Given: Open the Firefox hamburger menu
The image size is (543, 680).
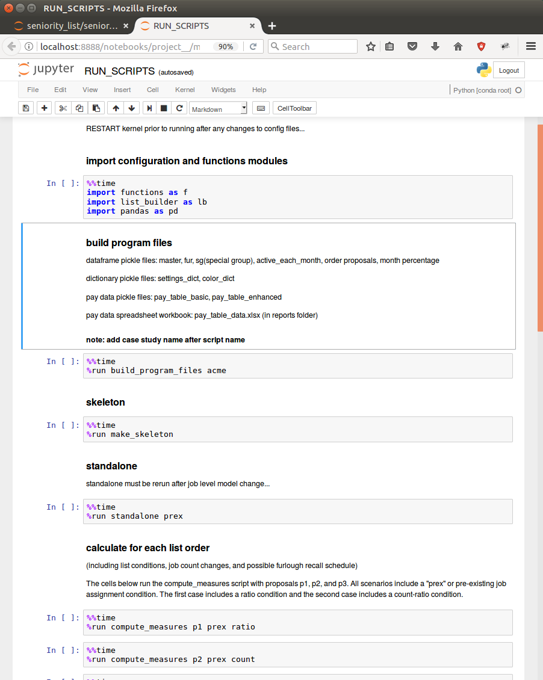Looking at the screenshot, I should pyautogui.click(x=531, y=46).
